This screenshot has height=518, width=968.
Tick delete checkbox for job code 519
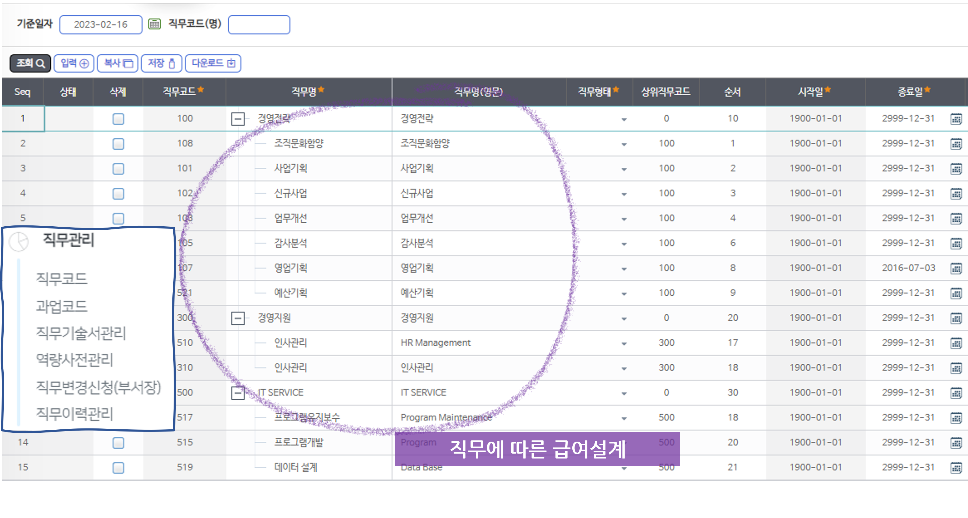point(118,468)
